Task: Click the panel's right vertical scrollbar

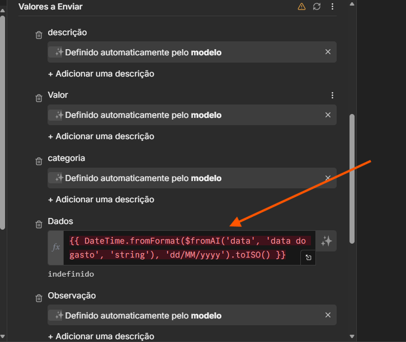Action: [352, 179]
